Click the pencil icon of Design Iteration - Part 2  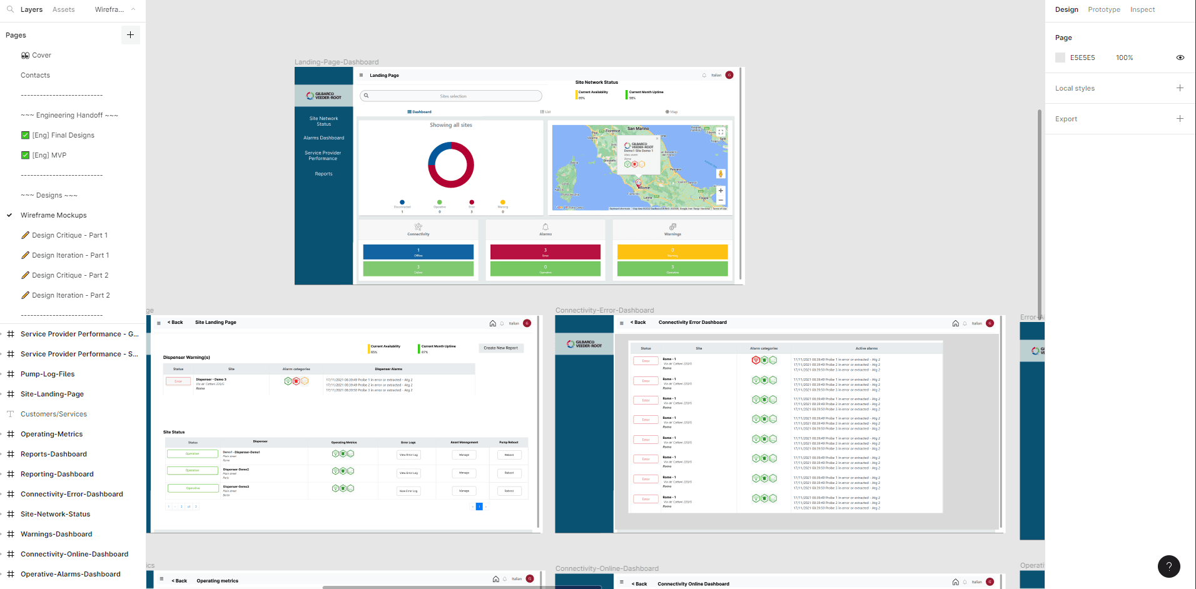pos(25,295)
